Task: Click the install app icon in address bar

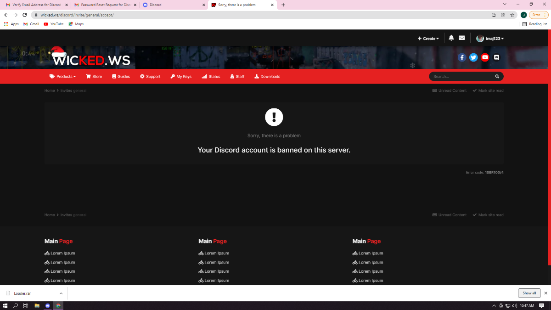Action: pyautogui.click(x=494, y=15)
